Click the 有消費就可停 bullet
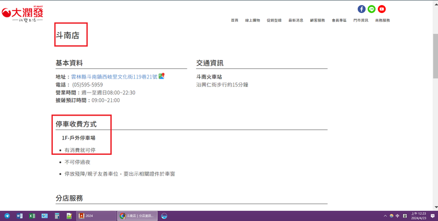The width and height of the screenshot is (438, 221). 80,150
